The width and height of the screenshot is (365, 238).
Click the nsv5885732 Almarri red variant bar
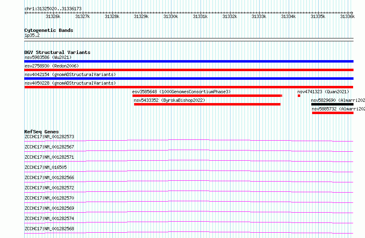[333, 113]
